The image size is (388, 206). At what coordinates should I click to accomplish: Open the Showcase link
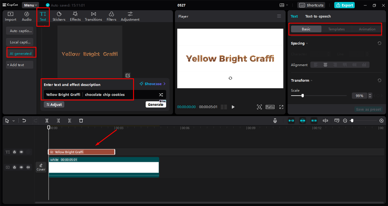[152, 84]
